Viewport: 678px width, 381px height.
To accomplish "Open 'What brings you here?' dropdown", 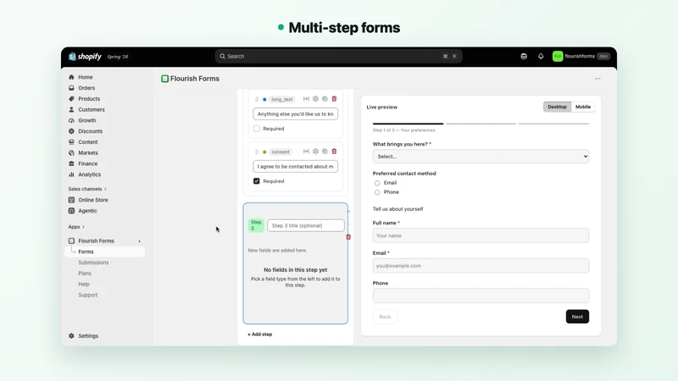I will 481,157.
